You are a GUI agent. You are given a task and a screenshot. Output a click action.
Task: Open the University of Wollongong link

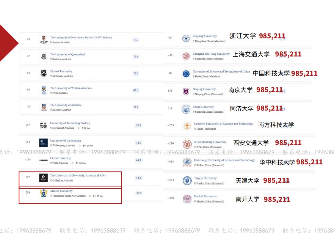[x=65, y=141]
